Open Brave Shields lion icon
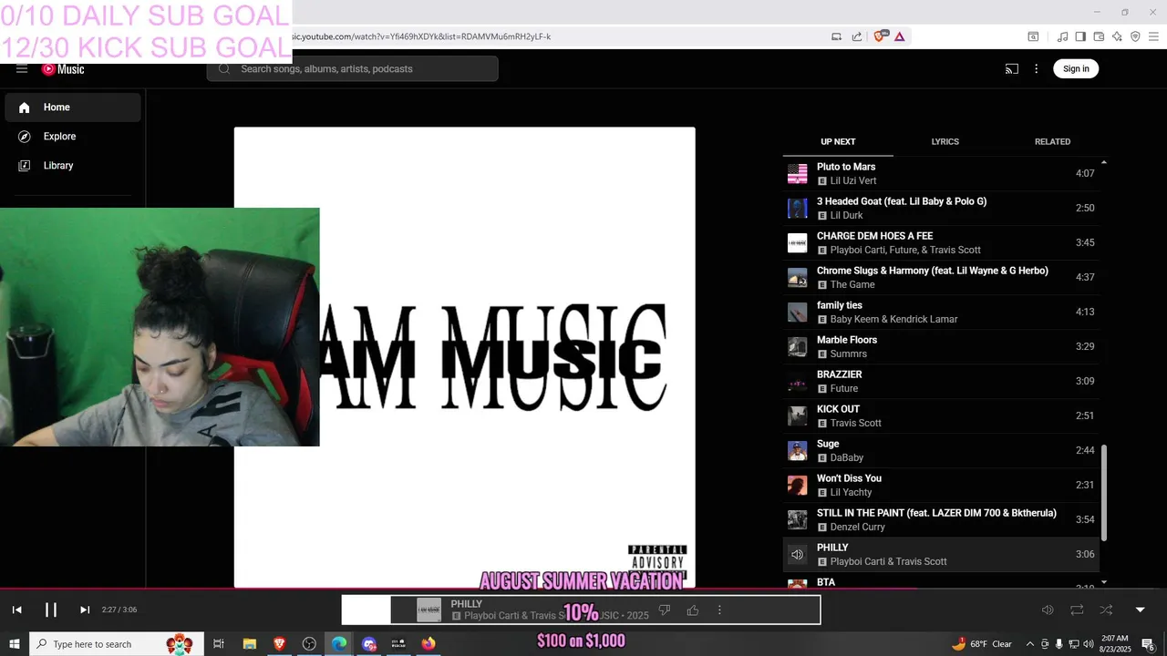 (880, 36)
